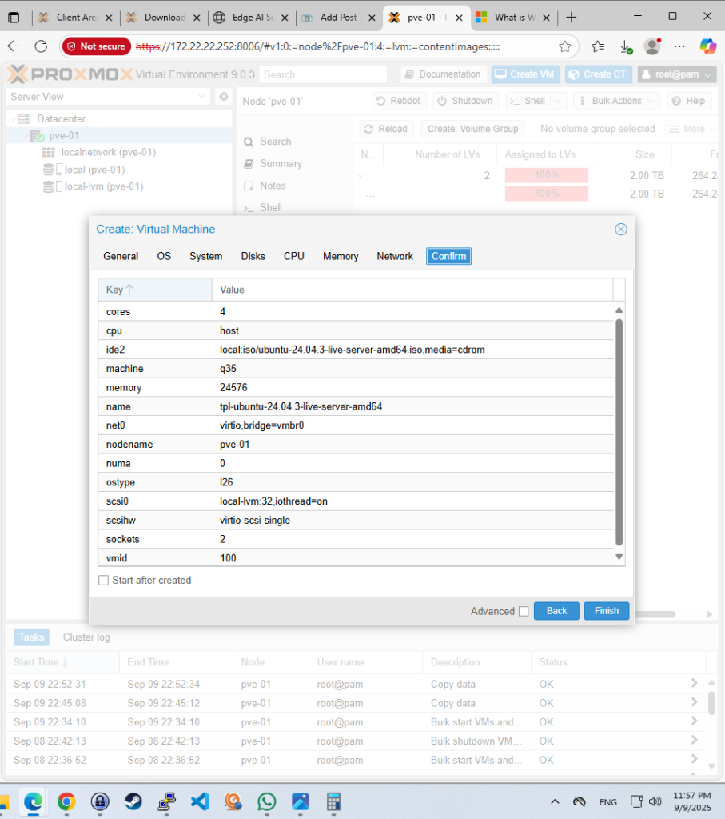This screenshot has width=725, height=819.
Task: Open the Copilot icon in Edge toolbar
Action: pos(707,46)
